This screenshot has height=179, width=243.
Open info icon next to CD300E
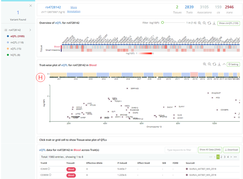[50, 175]
